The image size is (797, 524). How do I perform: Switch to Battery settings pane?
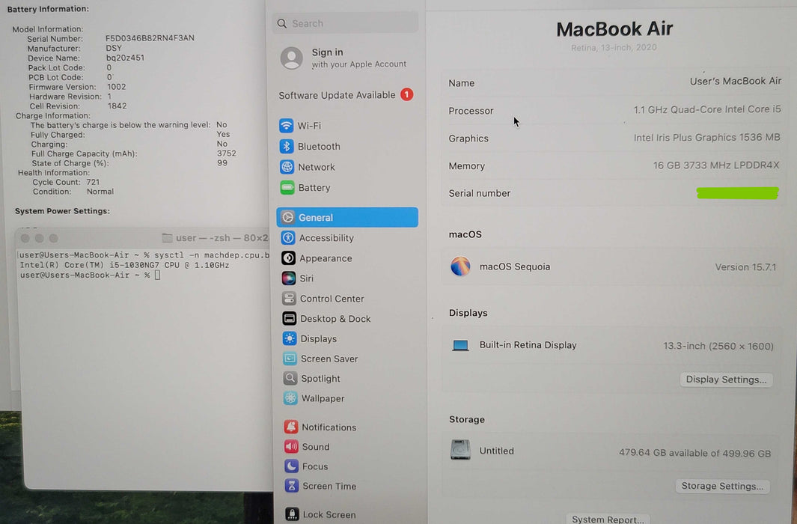[x=314, y=188]
